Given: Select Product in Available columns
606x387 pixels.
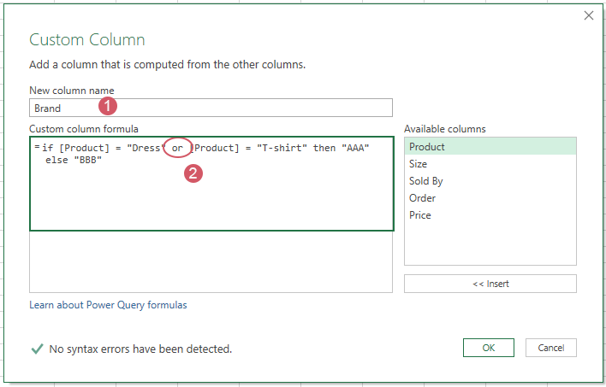Looking at the screenshot, I should [490, 147].
